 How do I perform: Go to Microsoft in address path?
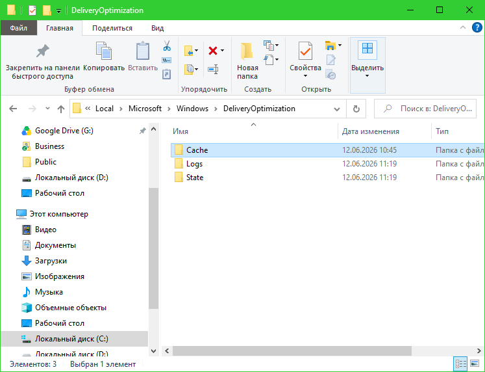145,109
